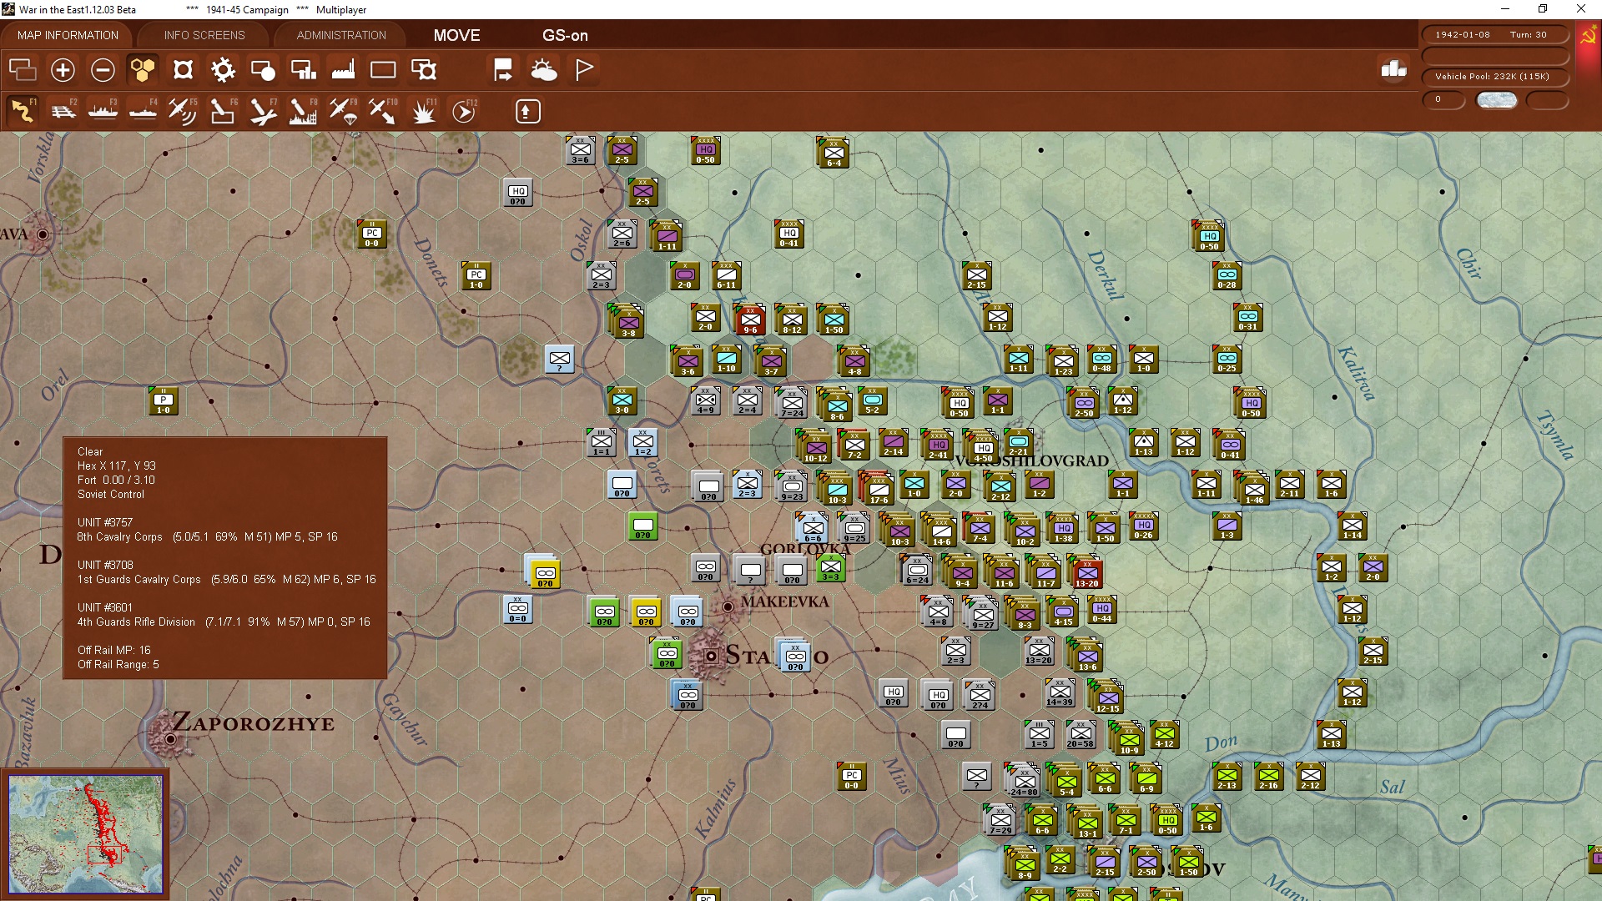Select the PC 0-0 counter near Donets
1602x901 pixels.
[372, 235]
